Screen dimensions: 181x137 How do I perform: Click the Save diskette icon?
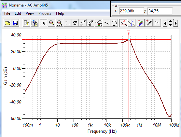pos(15,23)
